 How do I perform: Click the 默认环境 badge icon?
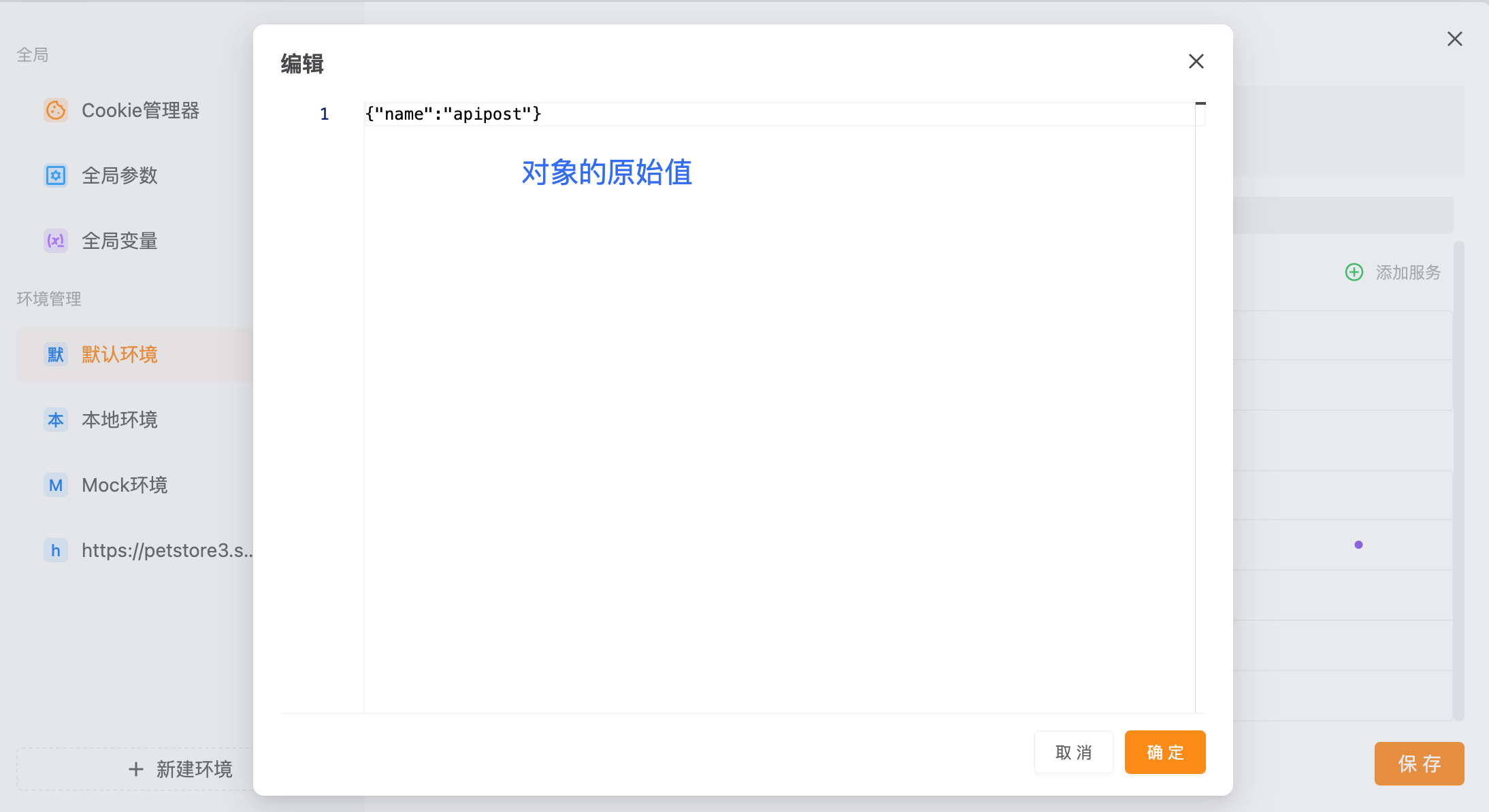point(56,354)
